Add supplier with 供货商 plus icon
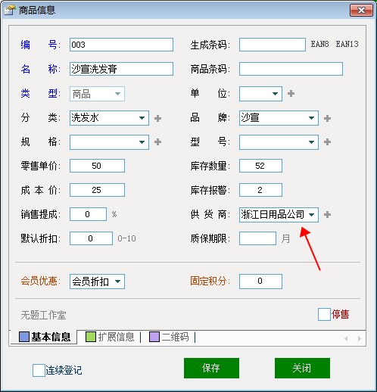Screen dimensions: 377x392 click(327, 215)
